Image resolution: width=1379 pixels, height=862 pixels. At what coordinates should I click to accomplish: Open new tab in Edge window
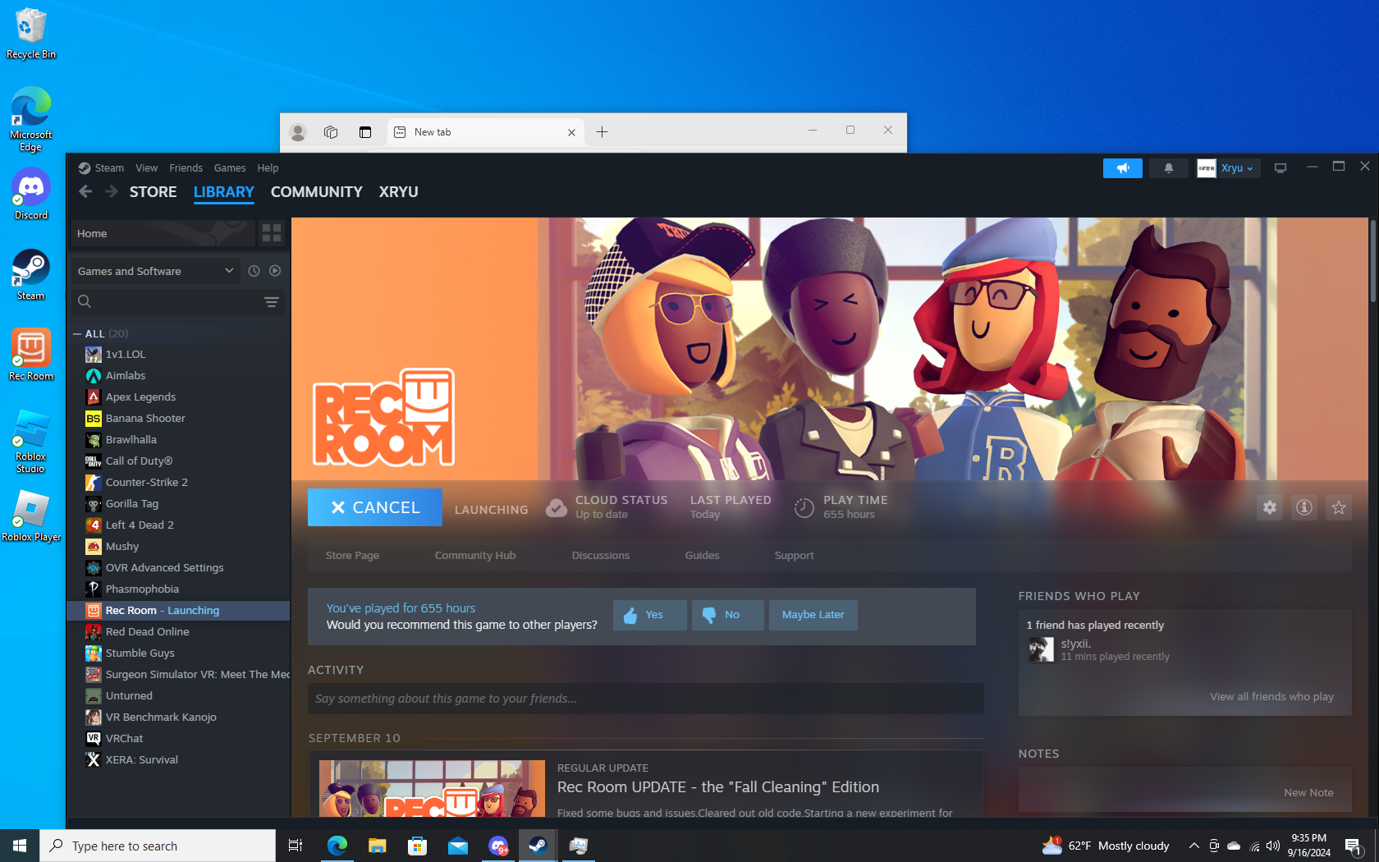pyautogui.click(x=602, y=132)
